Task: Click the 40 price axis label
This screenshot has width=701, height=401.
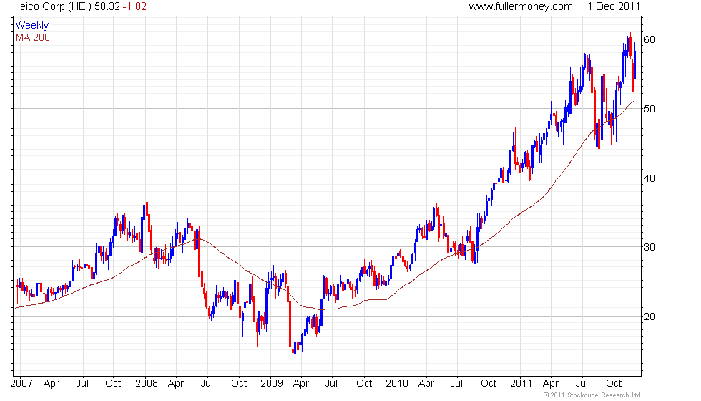Action: point(649,178)
